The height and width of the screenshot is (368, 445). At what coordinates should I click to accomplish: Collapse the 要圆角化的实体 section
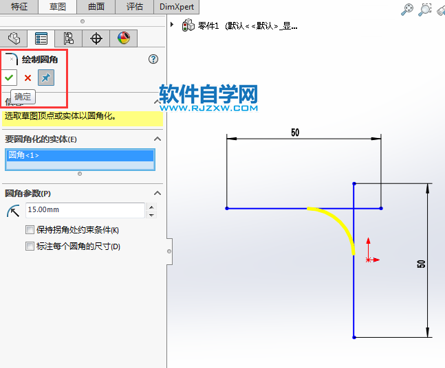click(158, 139)
